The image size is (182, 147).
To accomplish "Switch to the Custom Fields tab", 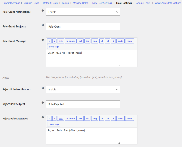I will tap(31, 3).
